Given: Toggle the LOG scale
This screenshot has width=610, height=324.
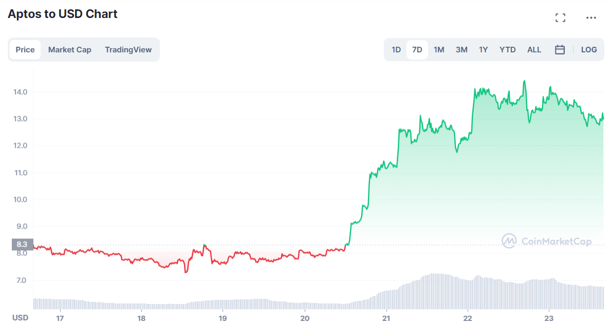Looking at the screenshot, I should [589, 50].
